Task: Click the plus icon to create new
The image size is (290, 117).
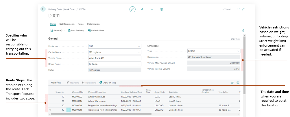Action: (x=152, y=9)
